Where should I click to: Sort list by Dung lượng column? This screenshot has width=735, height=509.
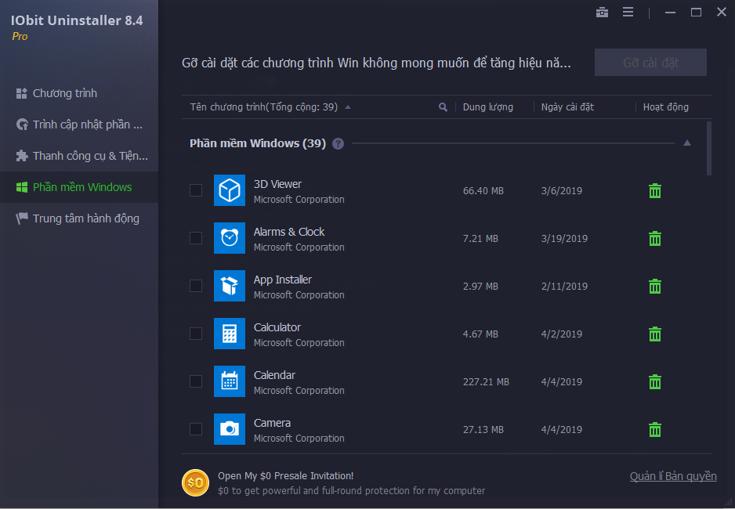pos(487,107)
